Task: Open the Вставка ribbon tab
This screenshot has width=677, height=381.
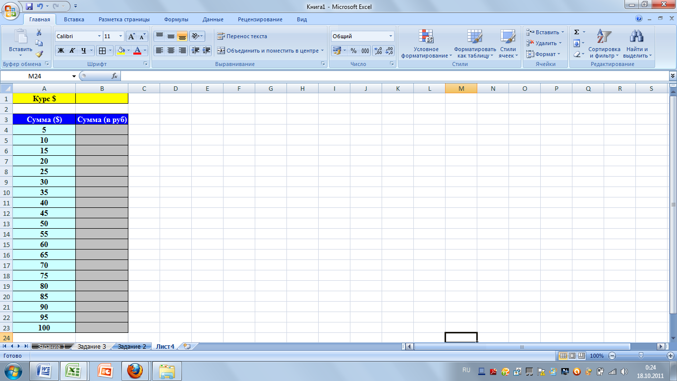Action: tap(74, 19)
